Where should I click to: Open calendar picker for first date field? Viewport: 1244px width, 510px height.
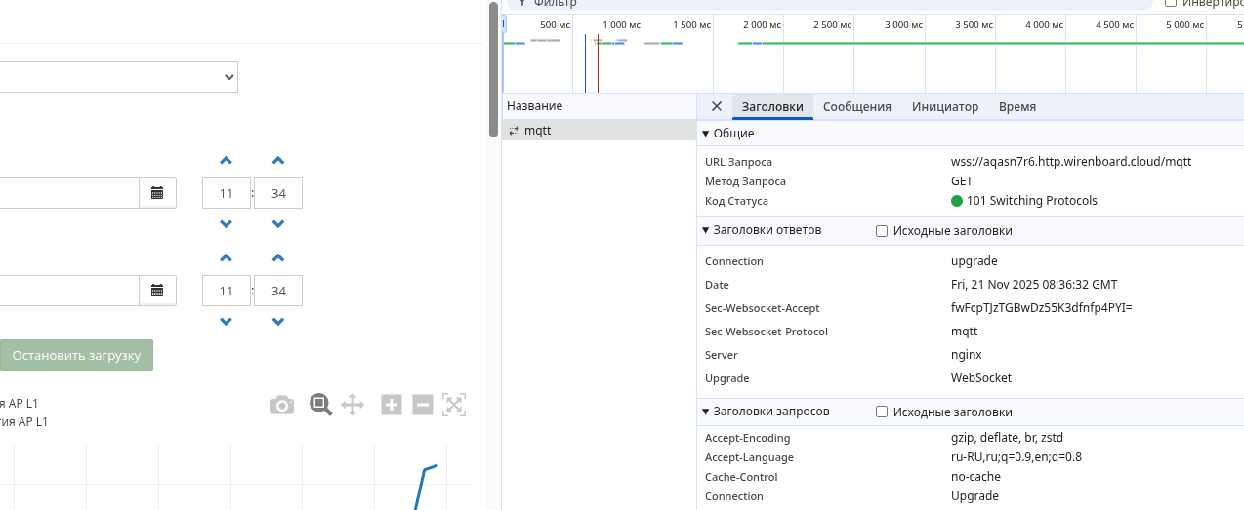(157, 193)
